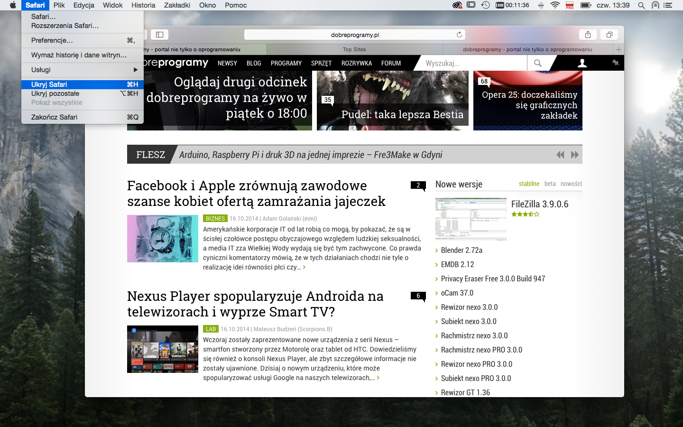Image resolution: width=683 pixels, height=427 pixels.
Task: Open Blender 2.72a in new versions list
Action: pyautogui.click(x=461, y=250)
